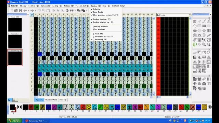Image resolution: width=219 pixels, height=123 pixels.
Task: Select the zoom out magnifier tool
Action: [x=209, y=44]
